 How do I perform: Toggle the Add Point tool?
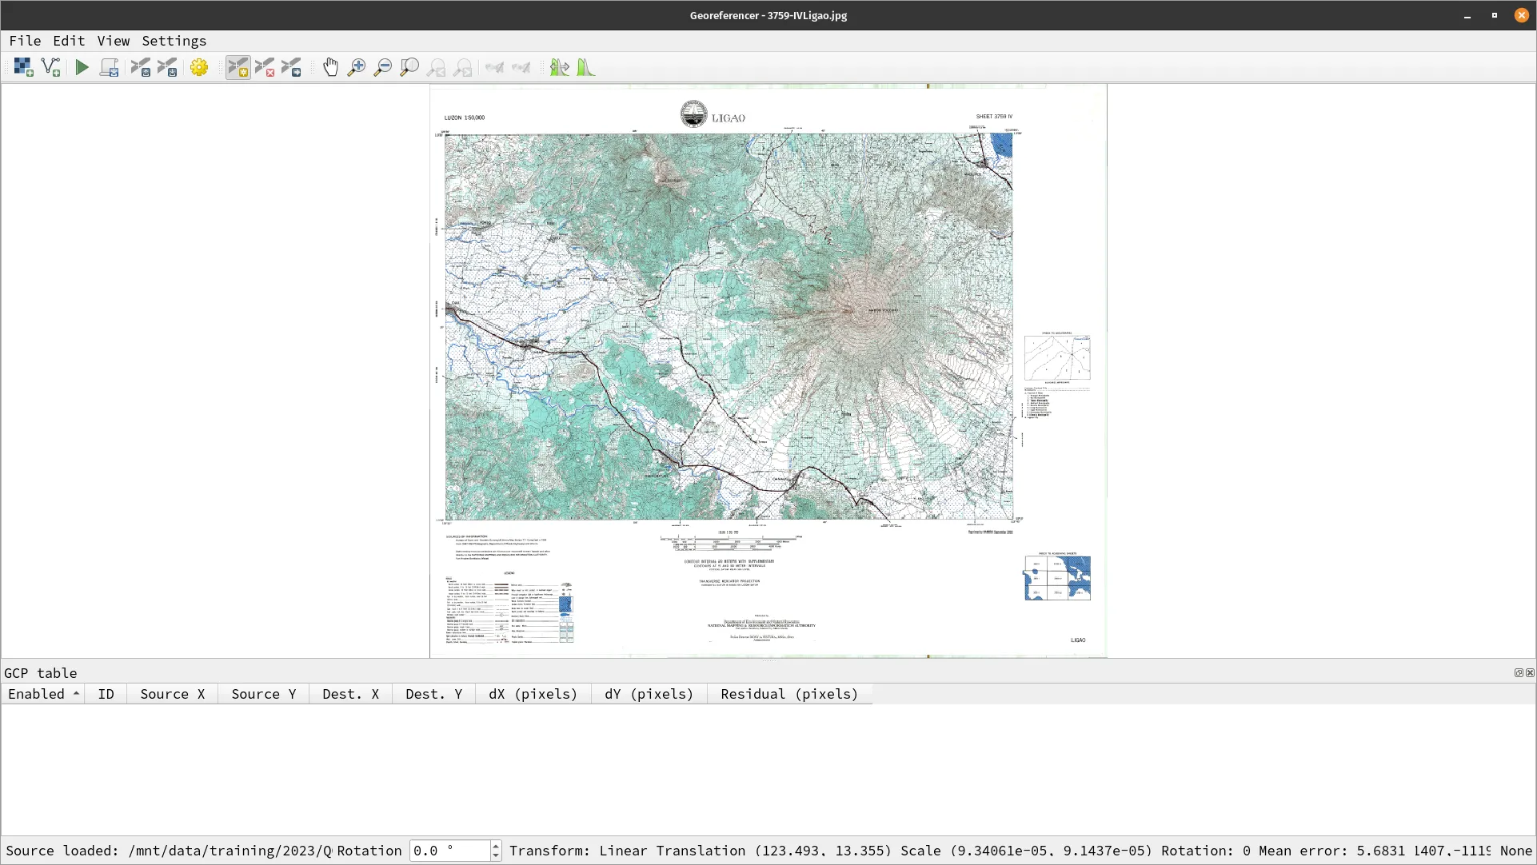238,68
